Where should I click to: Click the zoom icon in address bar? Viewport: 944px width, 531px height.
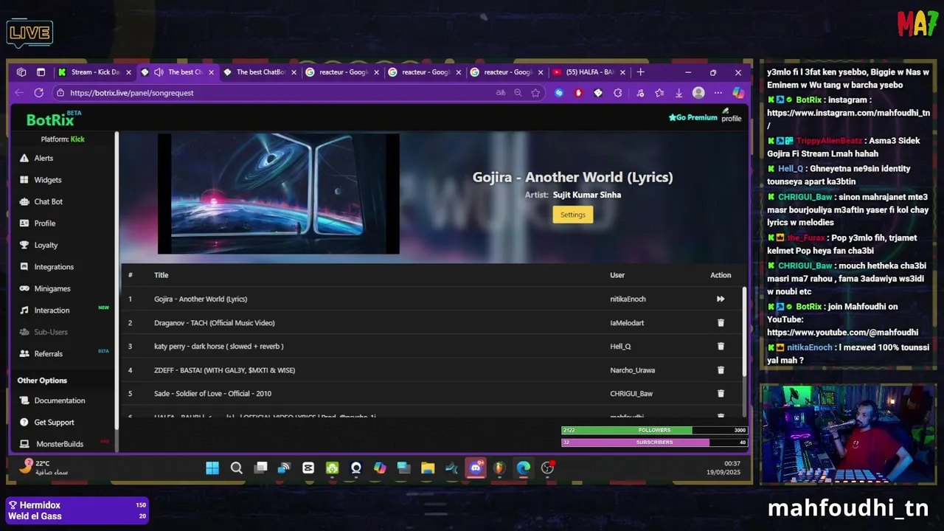518,93
